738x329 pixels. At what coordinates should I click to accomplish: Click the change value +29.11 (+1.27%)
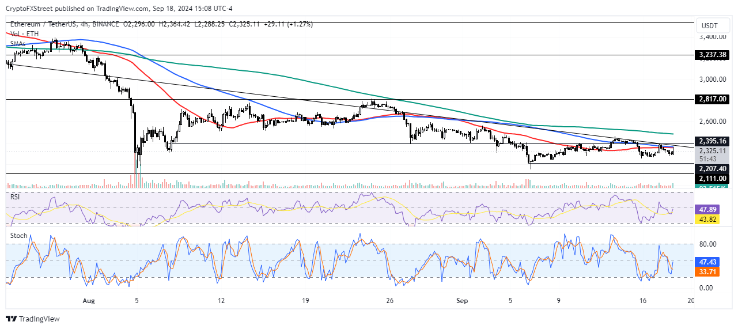click(x=288, y=24)
